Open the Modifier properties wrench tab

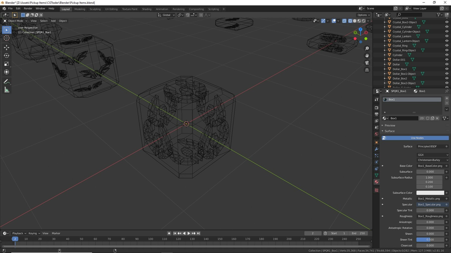[376, 149]
